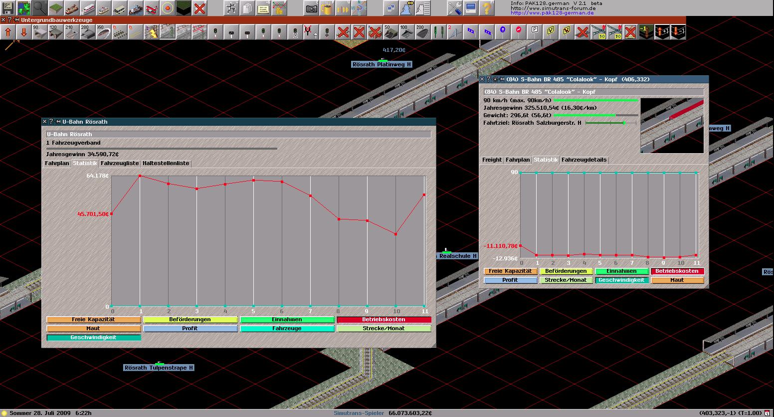
Task: Open the Freight tab
Action: point(492,160)
